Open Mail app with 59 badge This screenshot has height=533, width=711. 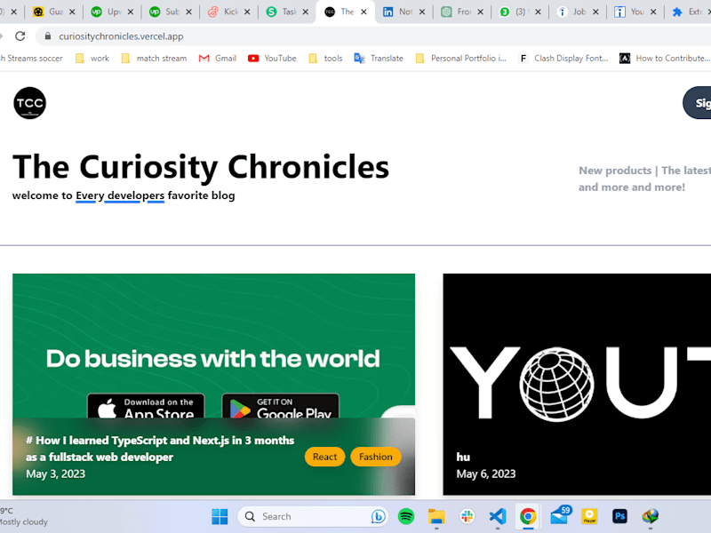point(560,516)
